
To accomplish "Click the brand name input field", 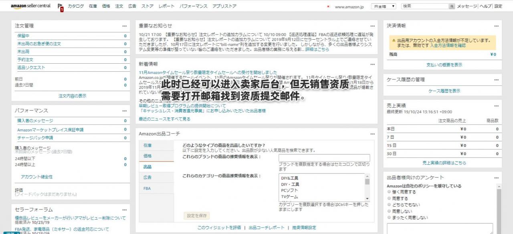I will (324, 158).
